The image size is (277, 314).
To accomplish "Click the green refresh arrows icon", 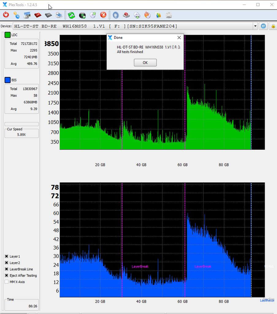I will pos(71,15).
